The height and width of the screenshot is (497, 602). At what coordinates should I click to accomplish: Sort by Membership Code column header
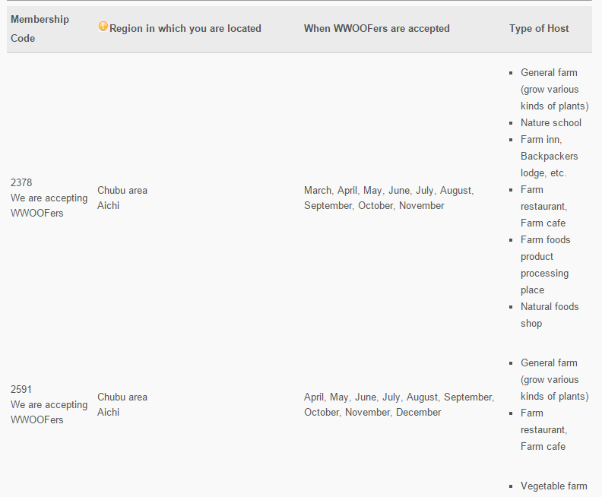coord(40,29)
